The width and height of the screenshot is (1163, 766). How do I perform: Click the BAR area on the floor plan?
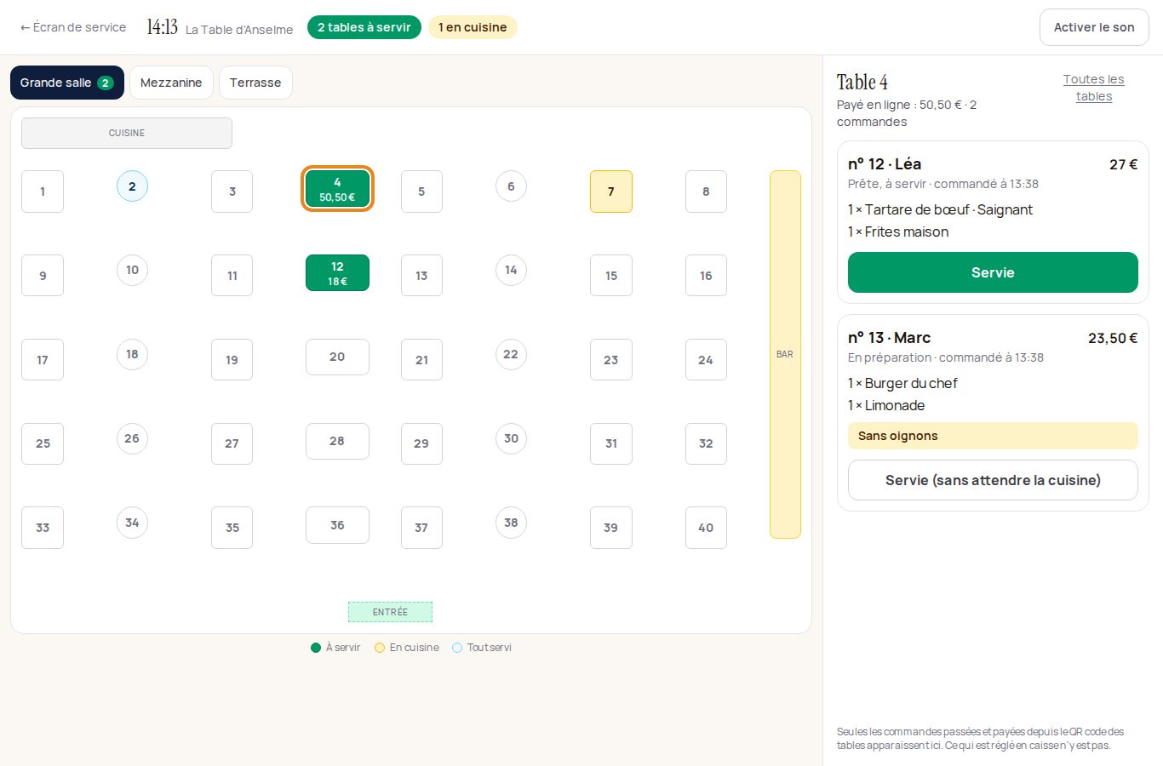click(785, 354)
